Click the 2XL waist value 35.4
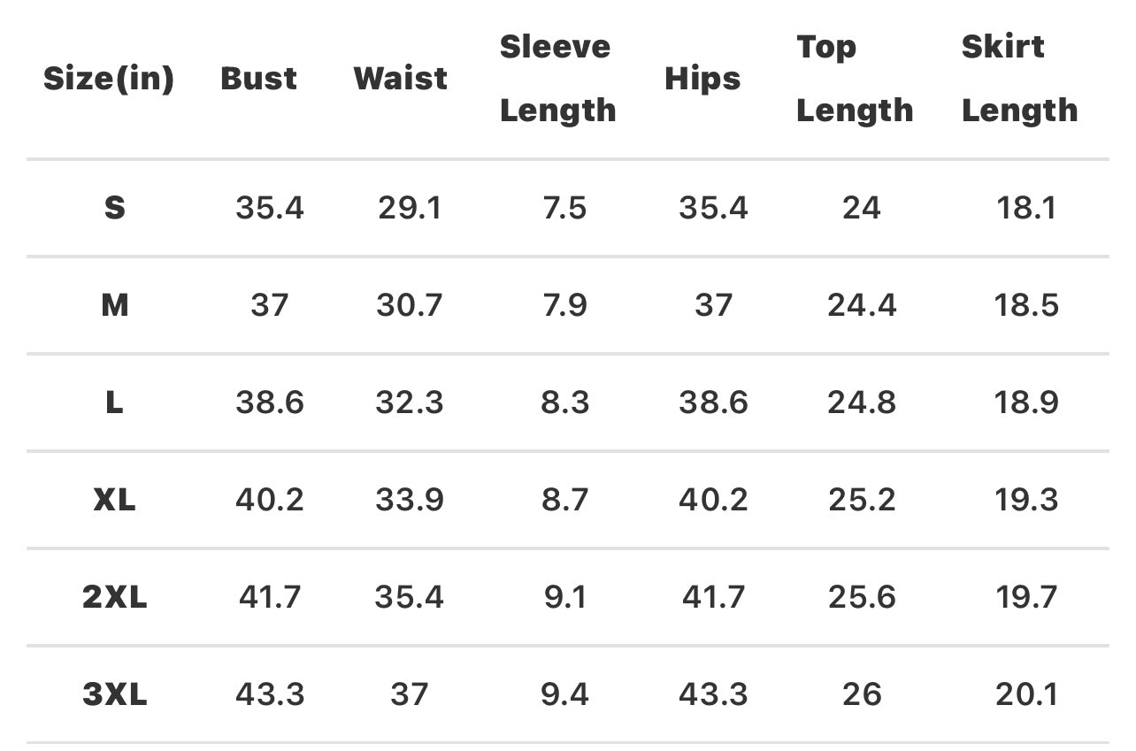Viewport: 1136px width, 751px height. [x=409, y=598]
